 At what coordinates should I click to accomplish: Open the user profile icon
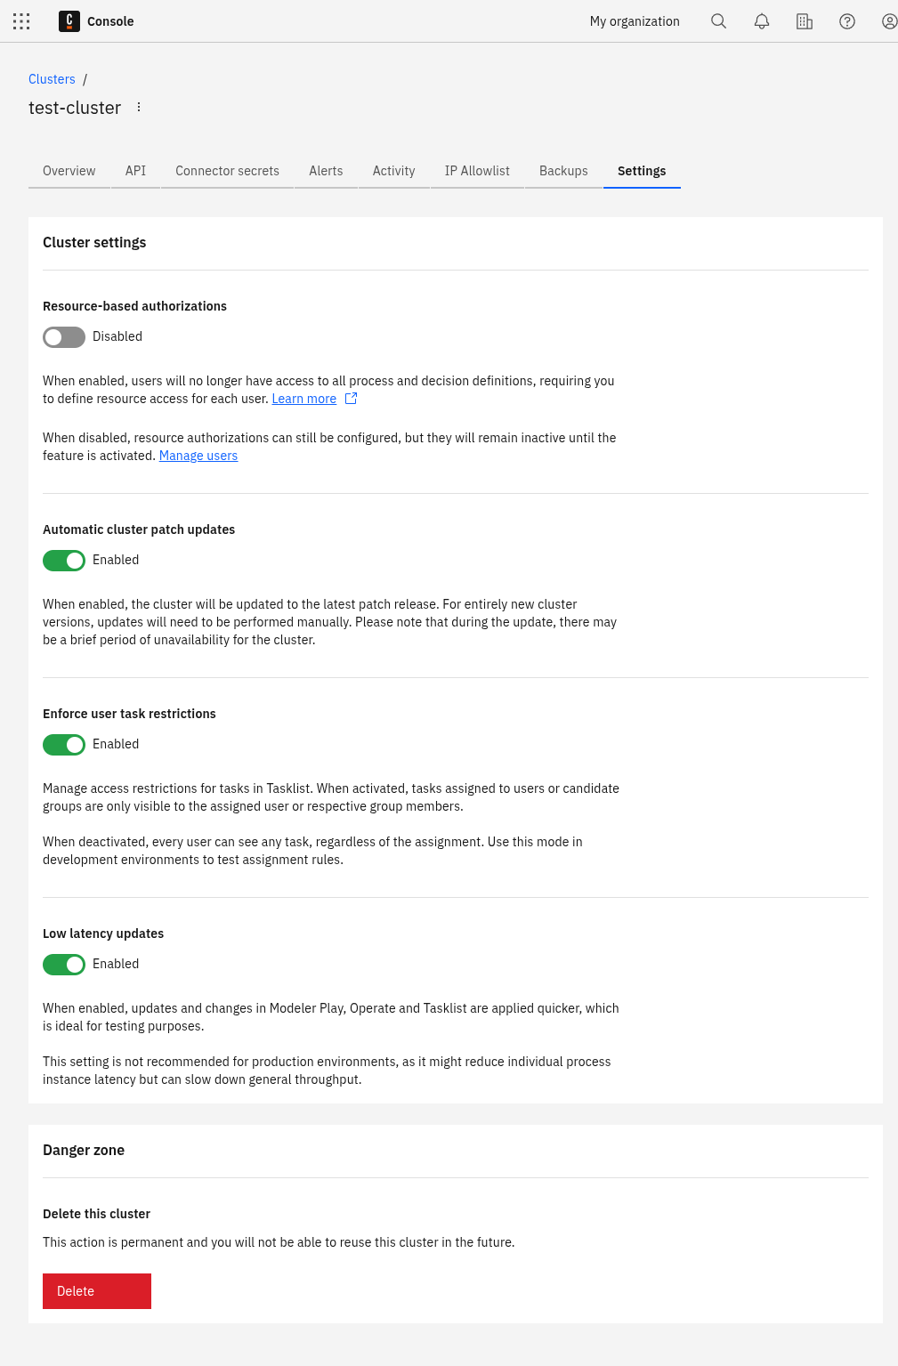[x=889, y=21]
